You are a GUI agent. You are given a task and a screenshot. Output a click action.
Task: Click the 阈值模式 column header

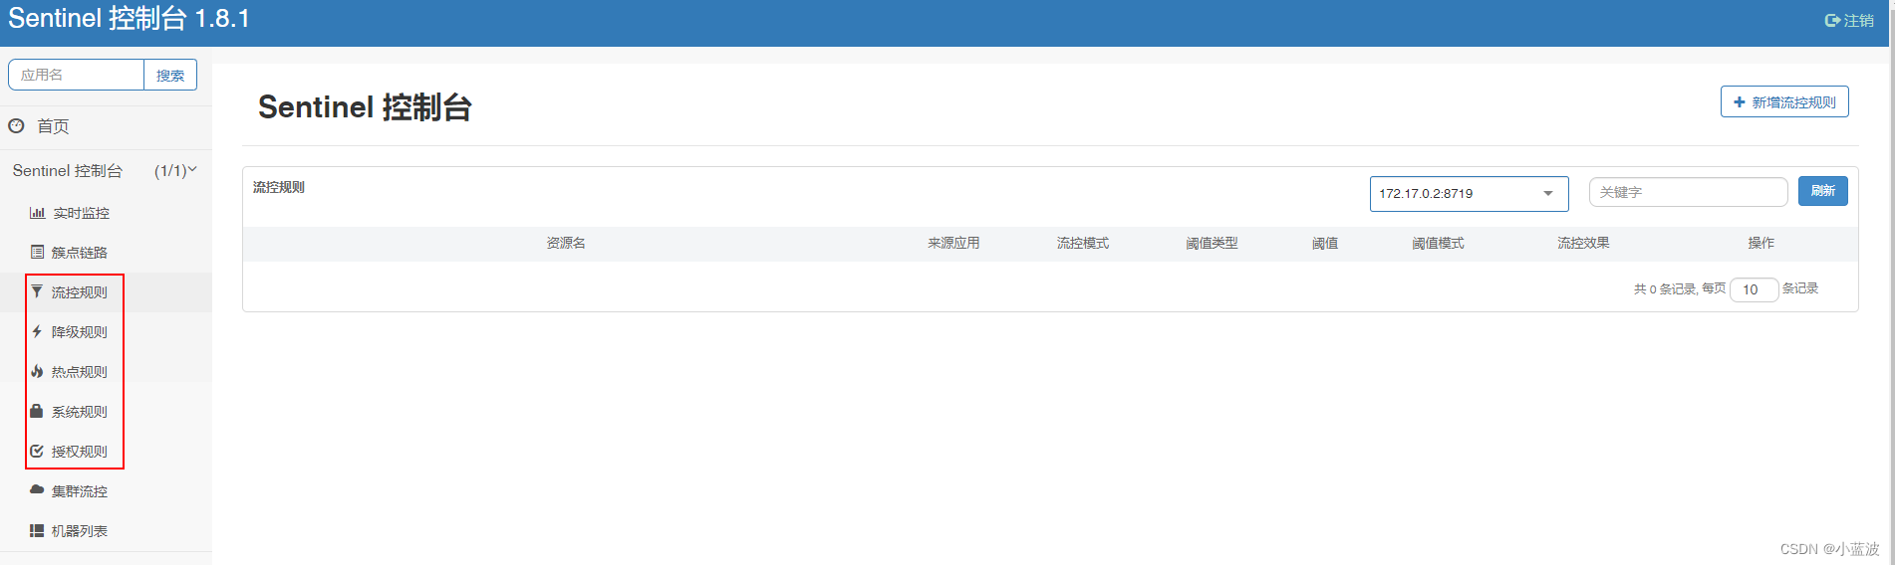pyautogui.click(x=1438, y=243)
